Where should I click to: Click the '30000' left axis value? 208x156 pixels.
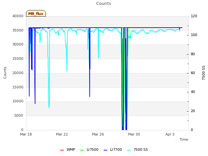[18, 44]
